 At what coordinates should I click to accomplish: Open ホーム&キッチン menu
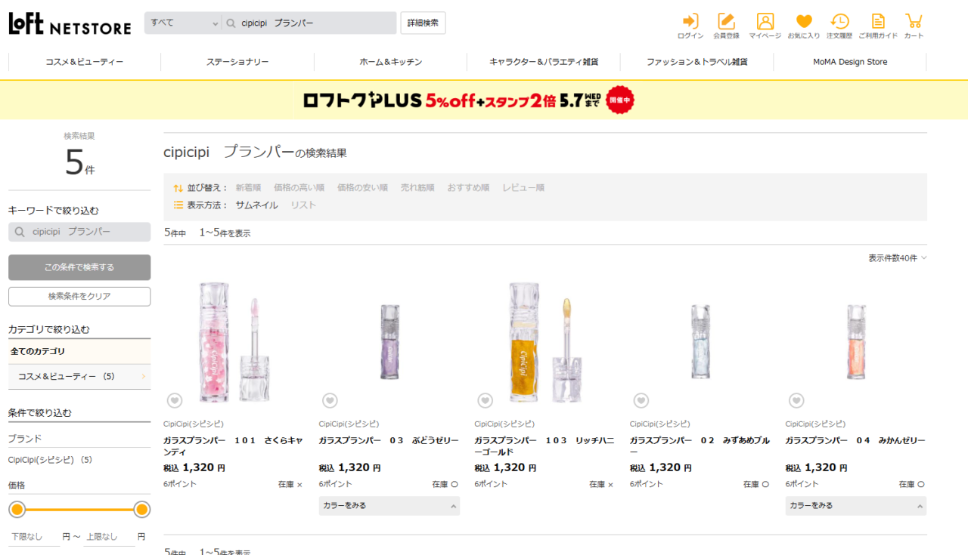391,62
